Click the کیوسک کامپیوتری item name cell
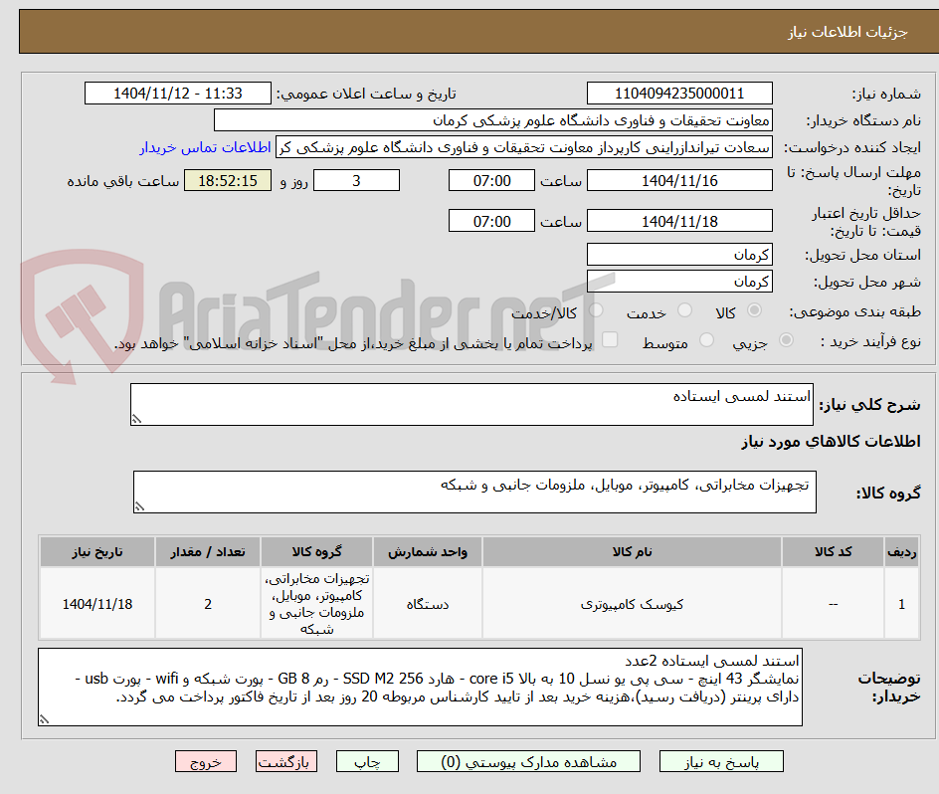This screenshot has width=939, height=794. pyautogui.click(x=632, y=604)
